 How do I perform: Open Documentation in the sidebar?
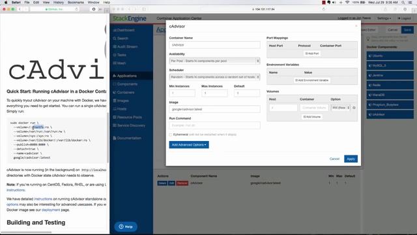pos(127,138)
